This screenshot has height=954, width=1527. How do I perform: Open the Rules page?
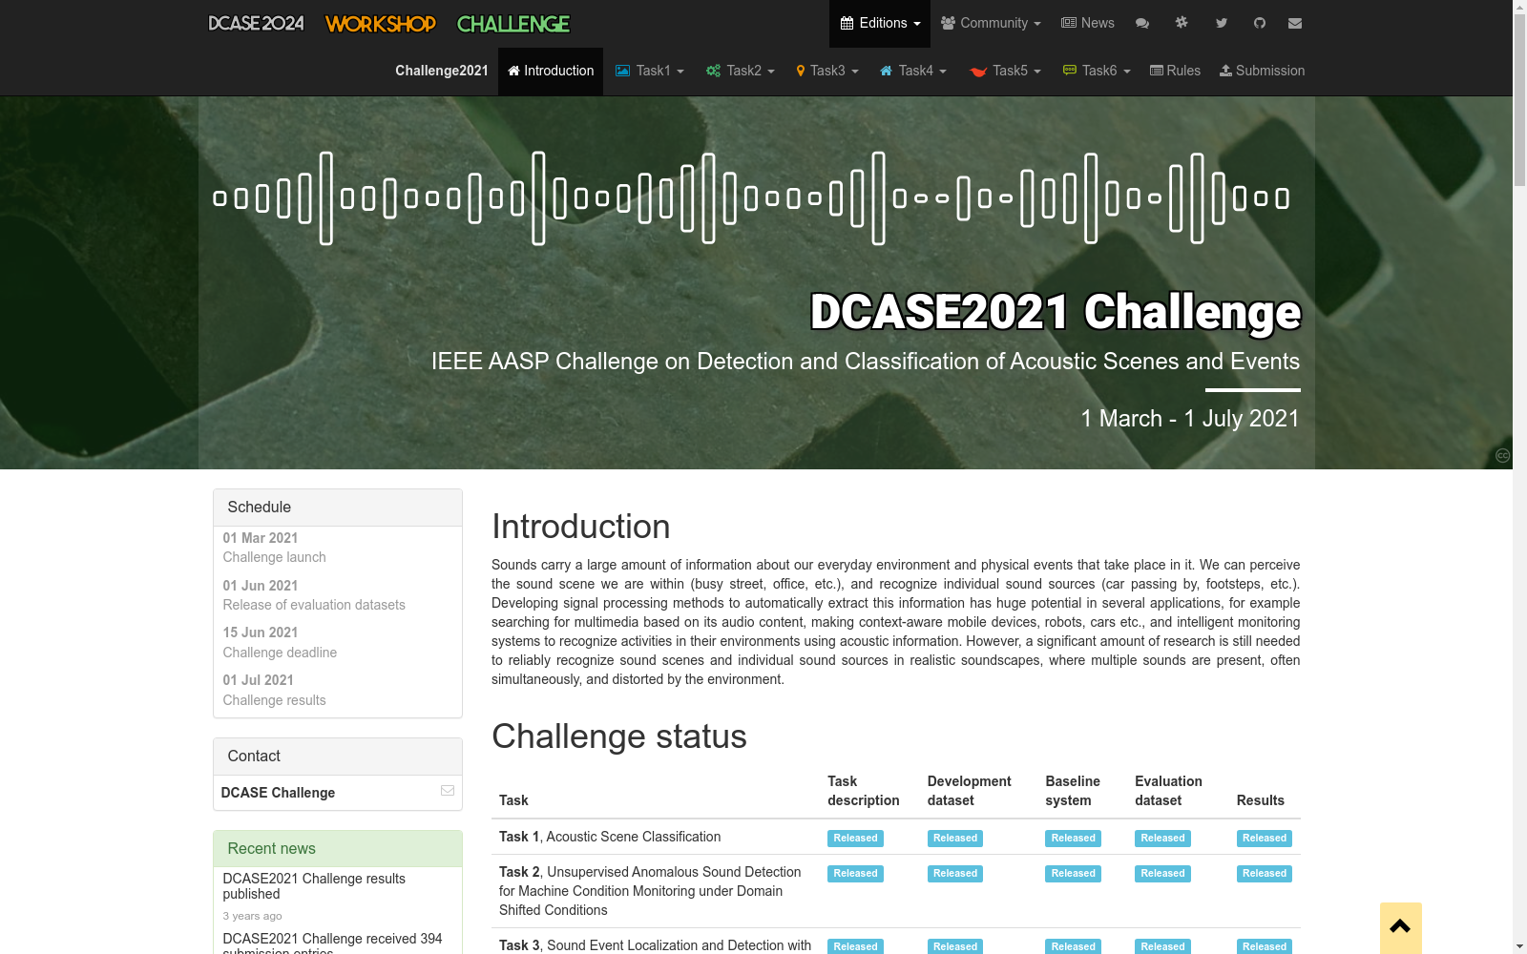[x=1175, y=71]
